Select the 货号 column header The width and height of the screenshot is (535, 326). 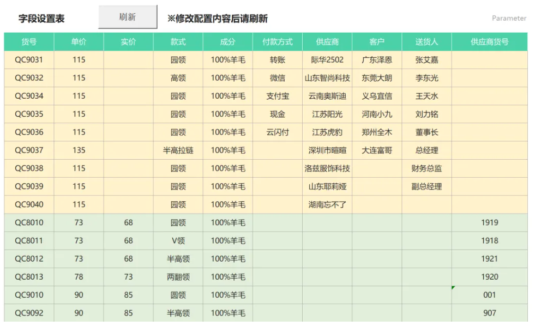pyautogui.click(x=29, y=42)
